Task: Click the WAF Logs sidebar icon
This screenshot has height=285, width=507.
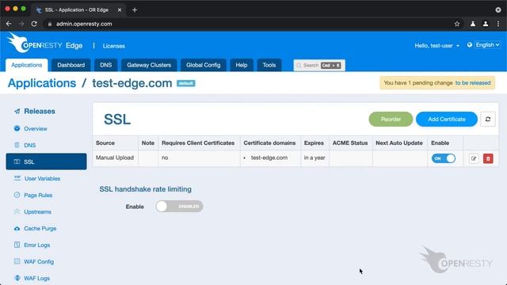Action: (x=17, y=278)
